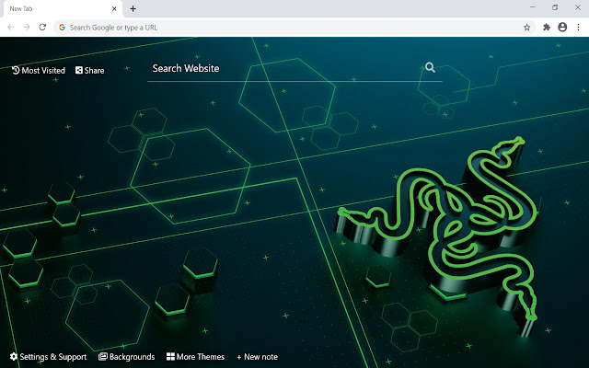Select the New Tab tab
Viewport: 589px width, 368px height.
pos(64,8)
